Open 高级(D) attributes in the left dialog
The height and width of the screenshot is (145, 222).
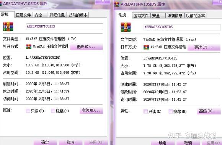point(91,111)
